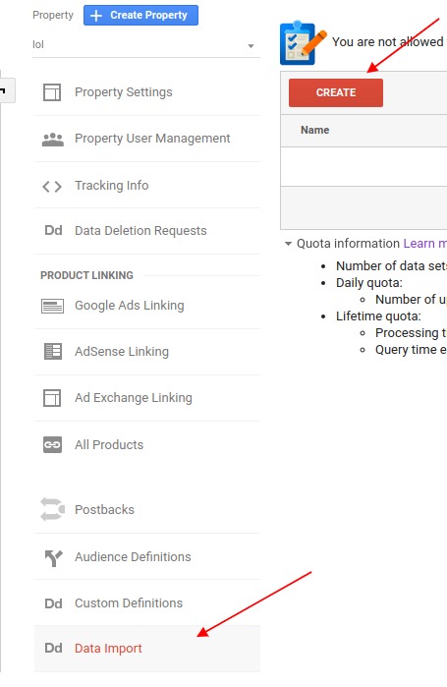Click the Property Settings layout icon
Image resolution: width=447 pixels, height=687 pixels.
tap(52, 92)
